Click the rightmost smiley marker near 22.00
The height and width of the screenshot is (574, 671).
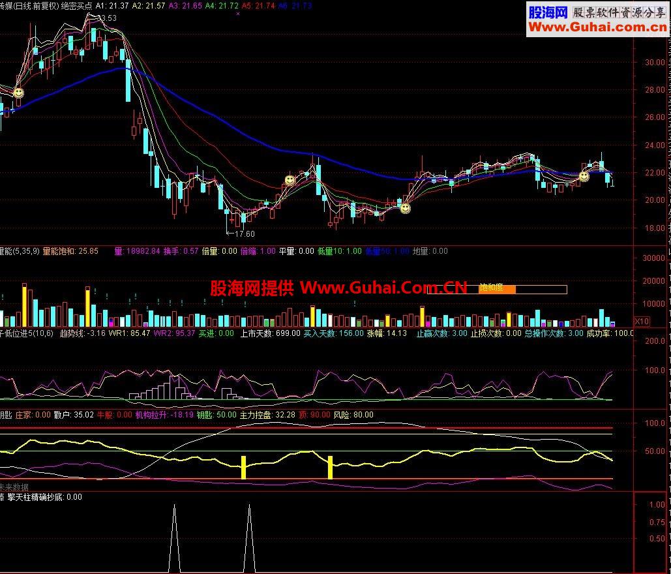tap(584, 176)
